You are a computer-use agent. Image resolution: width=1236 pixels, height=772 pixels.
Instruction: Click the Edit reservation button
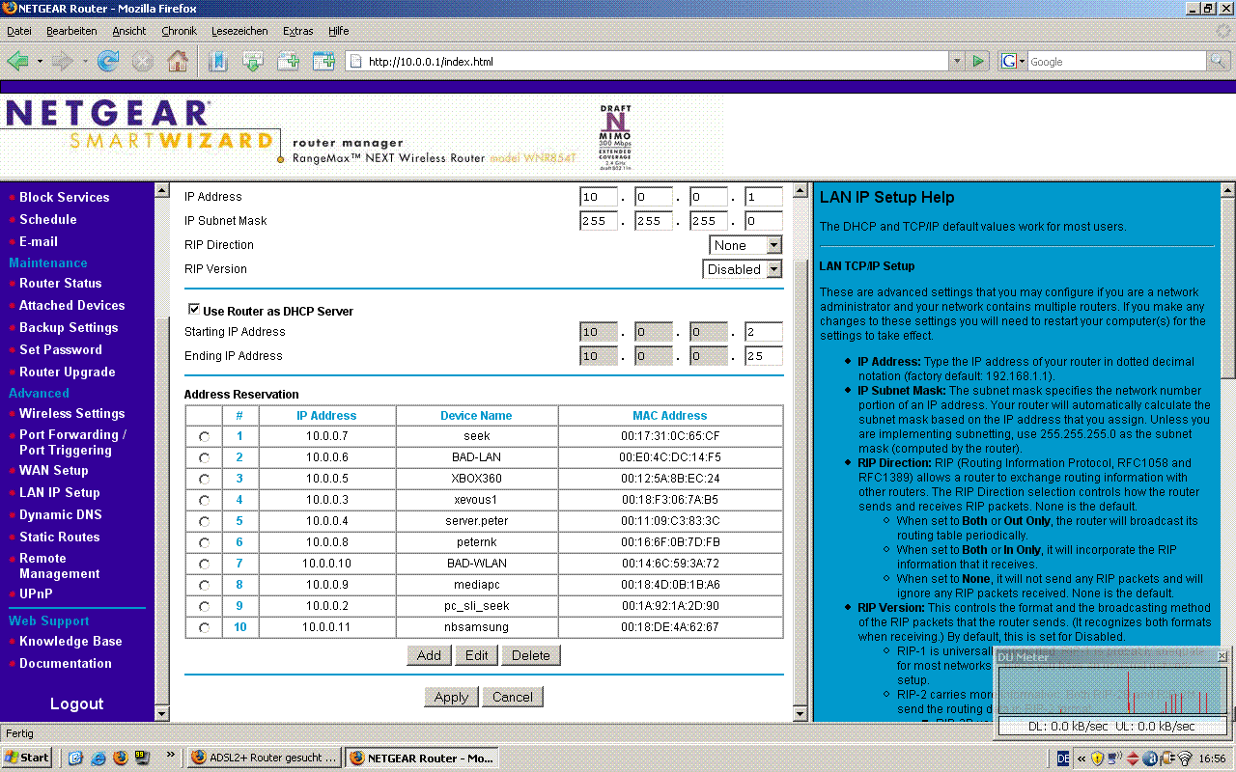[477, 655]
